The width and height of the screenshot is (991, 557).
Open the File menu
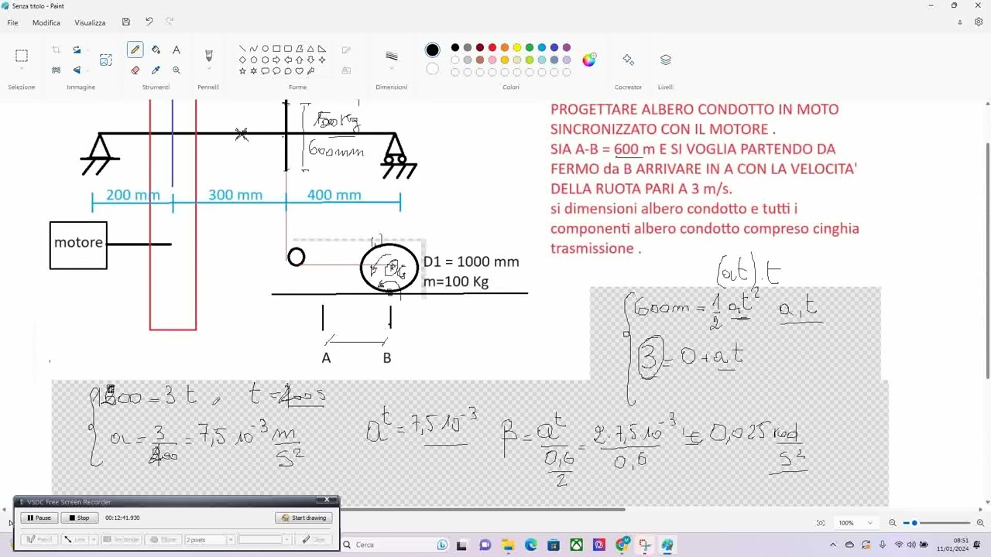(12, 22)
